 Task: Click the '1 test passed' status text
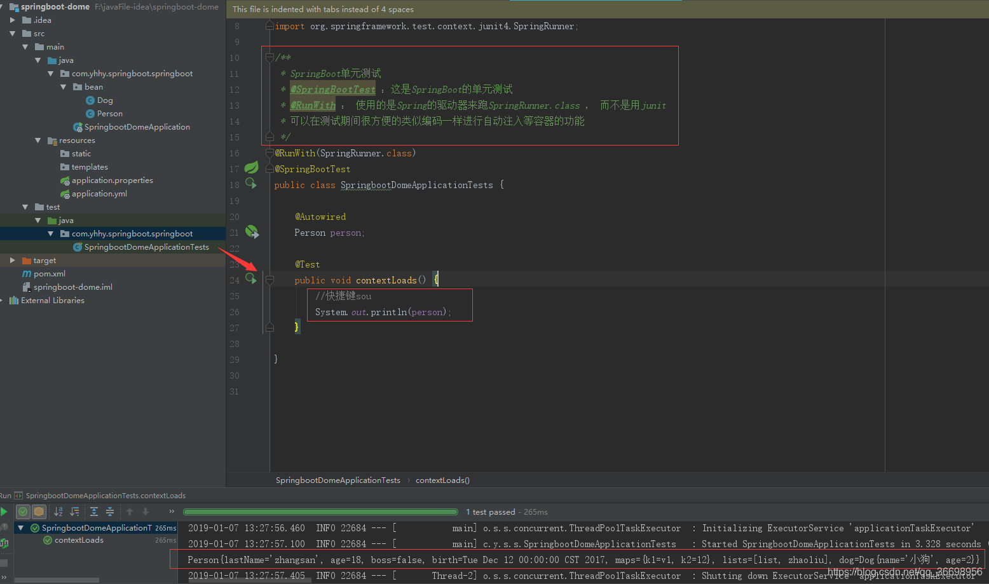tap(491, 512)
